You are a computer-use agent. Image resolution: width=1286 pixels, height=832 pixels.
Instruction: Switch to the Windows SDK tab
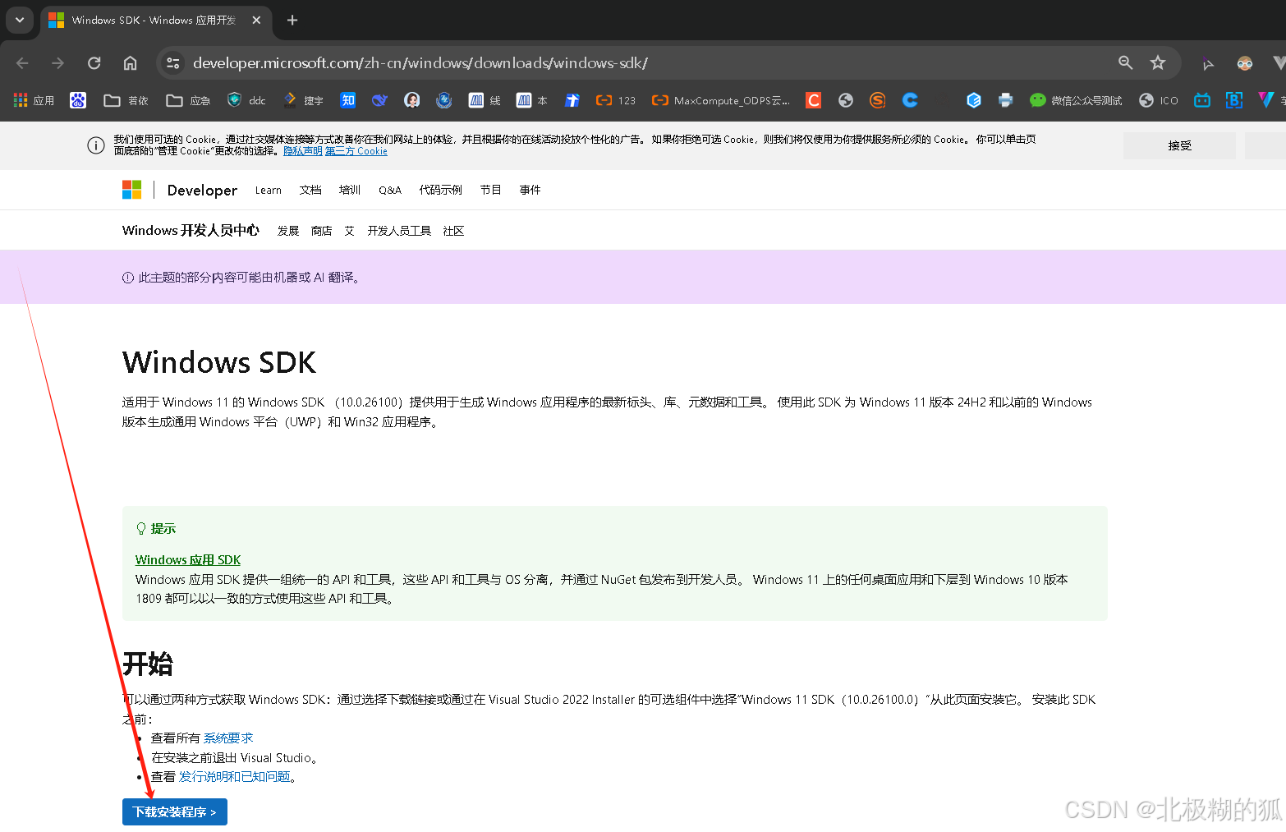153,20
